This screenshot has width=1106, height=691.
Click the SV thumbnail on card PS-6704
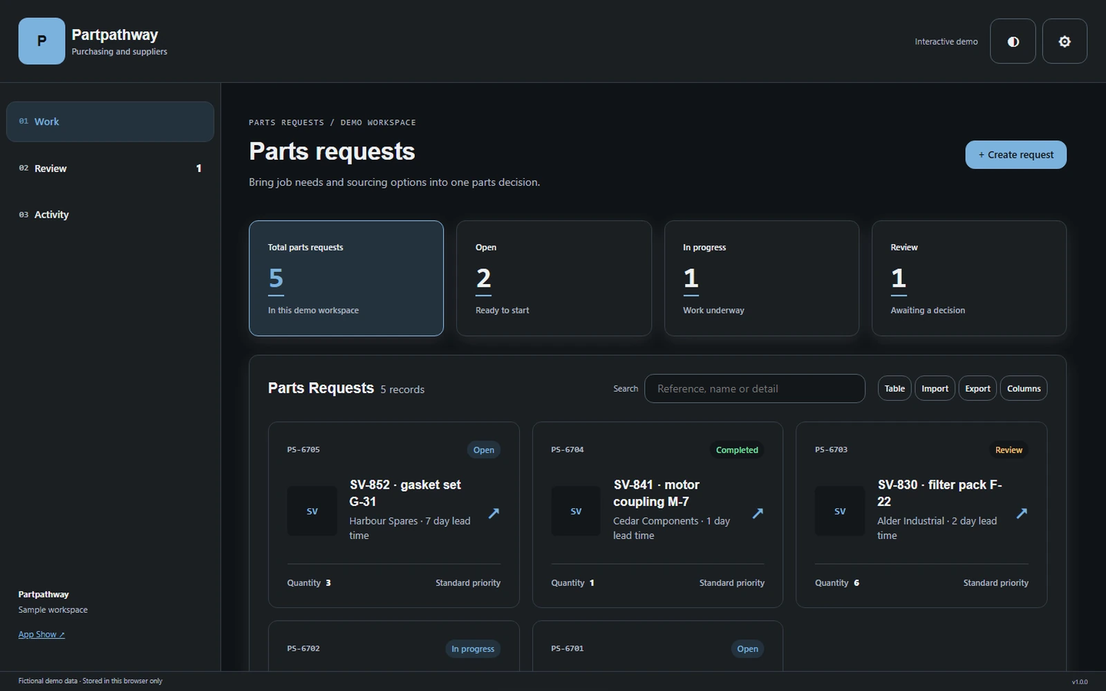(576, 511)
